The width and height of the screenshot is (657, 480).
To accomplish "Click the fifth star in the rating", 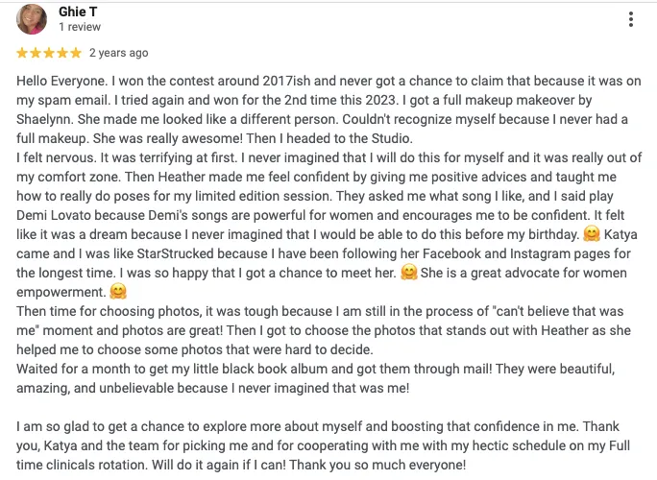I will pos(76,53).
